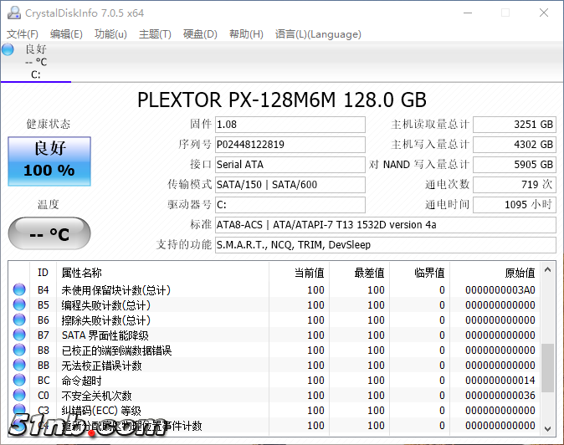This screenshot has height=445, width=564.
Task: Click status orb for attribute B4
Action: [x=19, y=289]
